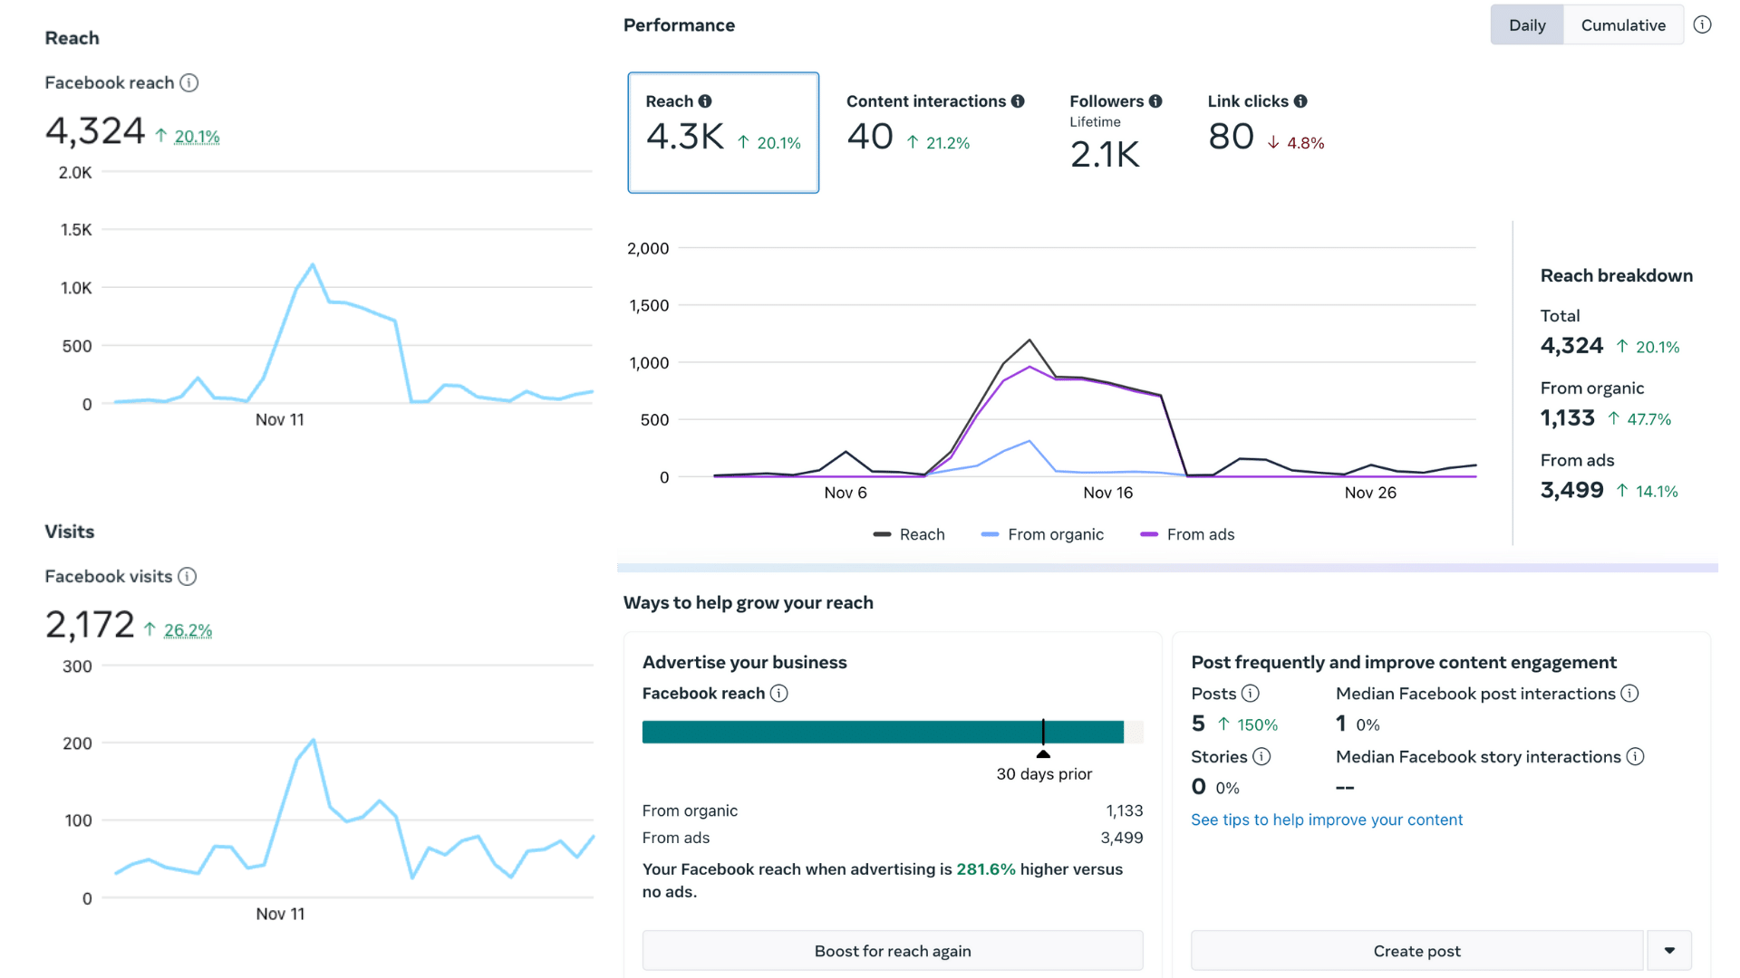1740x978 pixels.
Task: Switch chart to Daily view
Action: point(1527,25)
